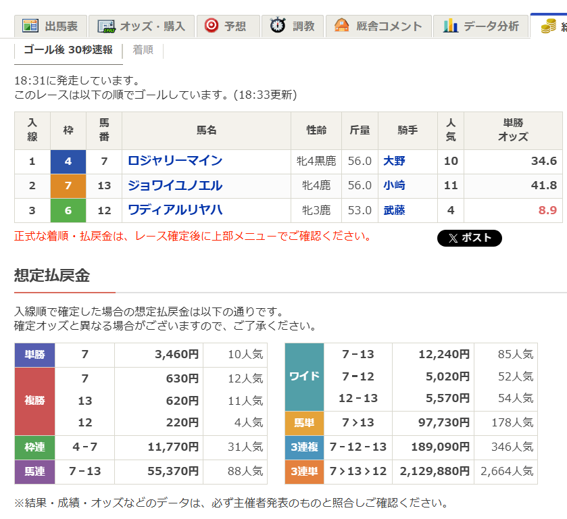The image size is (567, 519).
Task: Click the stable 厩舎コメント icon
Action: tap(341, 26)
